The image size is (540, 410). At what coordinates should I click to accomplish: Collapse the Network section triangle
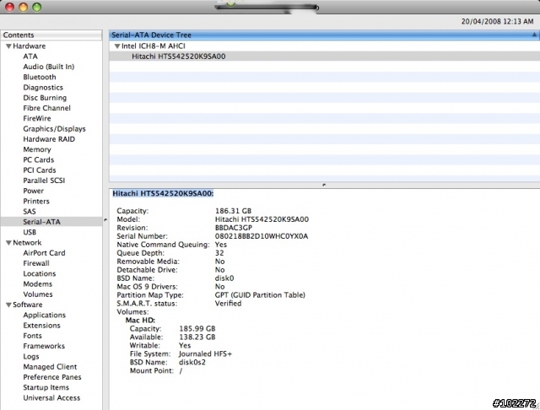(8, 243)
